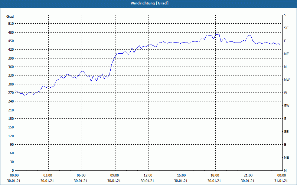
Task: Pick the 390 degree axis label
Action: [x=11, y=58]
